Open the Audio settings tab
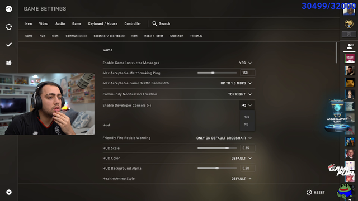The image size is (358, 201). click(60, 23)
